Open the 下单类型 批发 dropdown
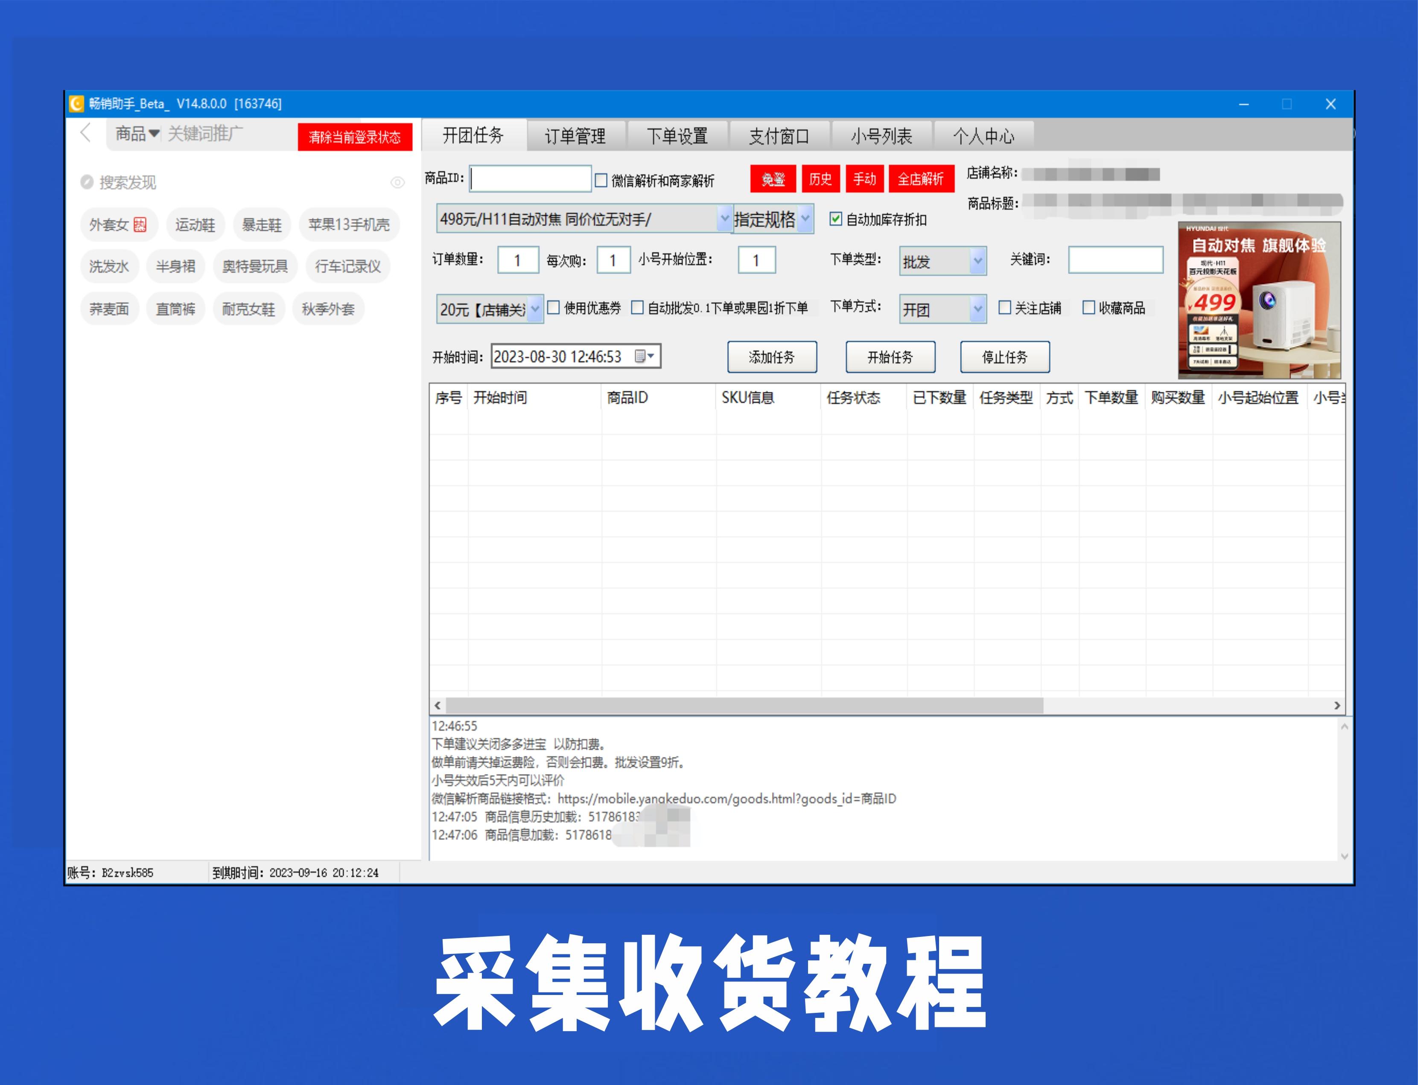The height and width of the screenshot is (1085, 1418). [977, 261]
